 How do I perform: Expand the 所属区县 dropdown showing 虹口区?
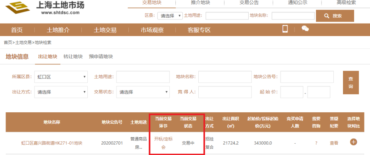tap(61, 77)
